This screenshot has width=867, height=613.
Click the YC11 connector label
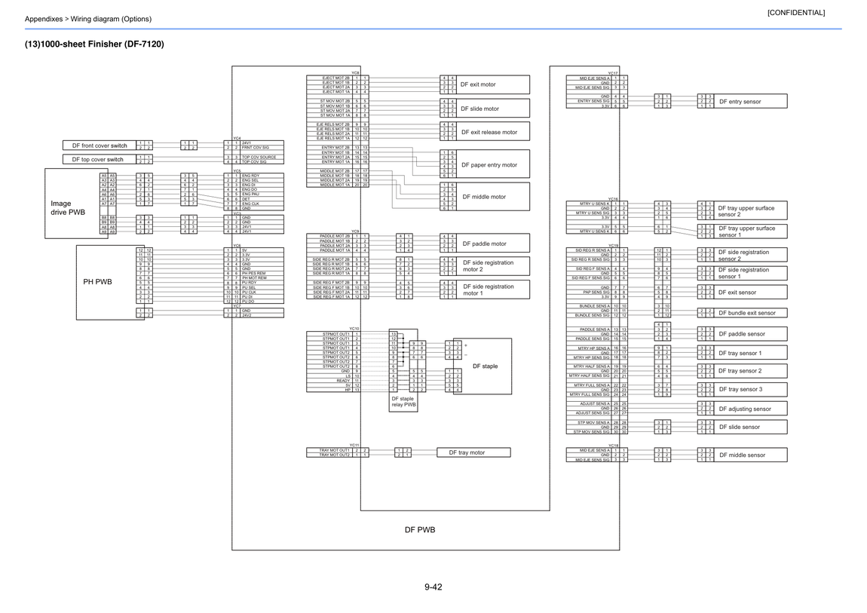[x=354, y=445]
